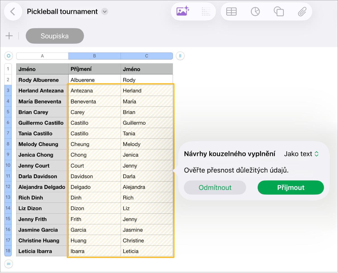Select row header 2
This screenshot has width=338, height=273.
[x=8, y=80]
